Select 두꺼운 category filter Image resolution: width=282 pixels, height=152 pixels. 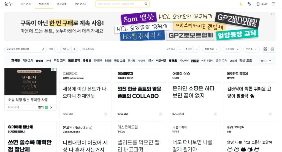point(173,61)
